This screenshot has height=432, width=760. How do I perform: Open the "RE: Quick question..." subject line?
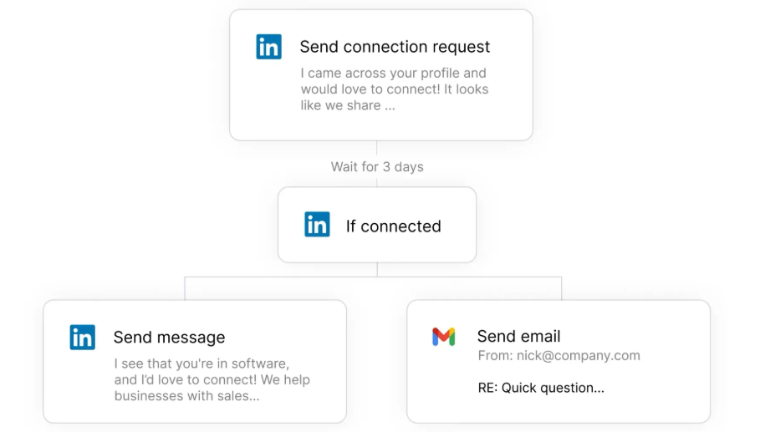(x=540, y=388)
